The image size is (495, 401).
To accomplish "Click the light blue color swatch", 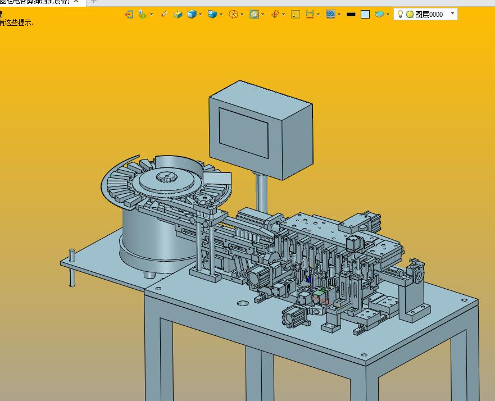I will coord(365,14).
